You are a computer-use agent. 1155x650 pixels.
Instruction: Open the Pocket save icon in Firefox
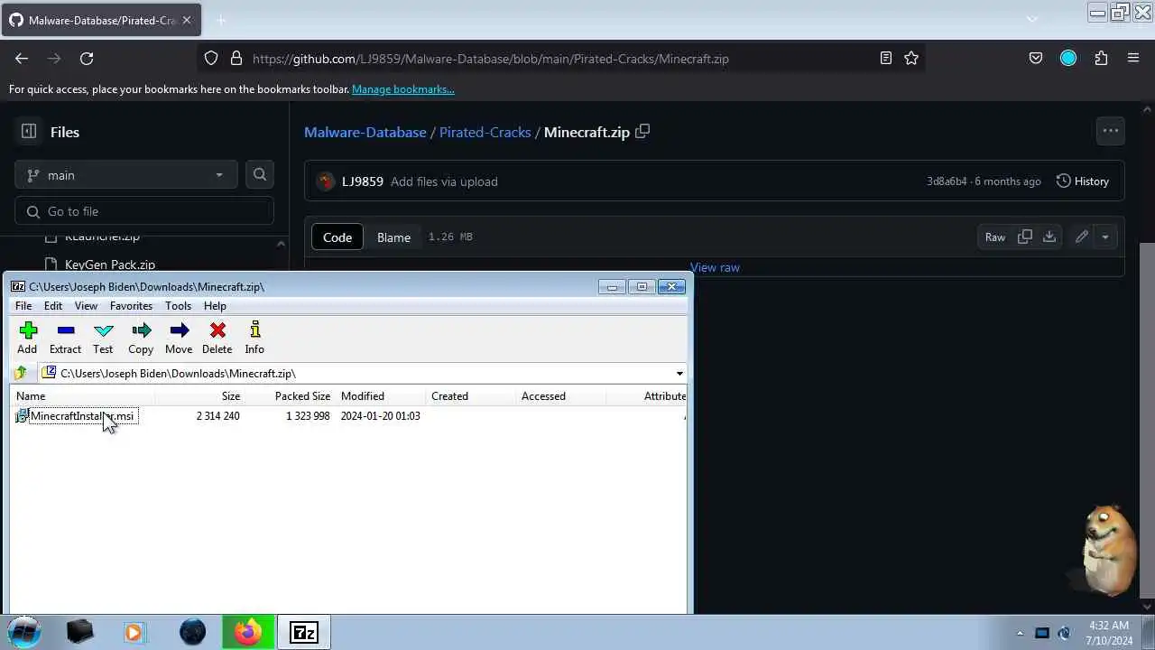click(x=1036, y=59)
